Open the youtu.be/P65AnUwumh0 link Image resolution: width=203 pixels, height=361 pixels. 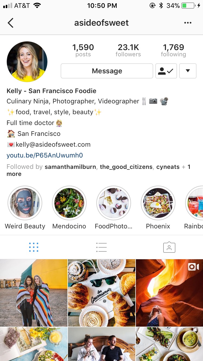point(45,155)
